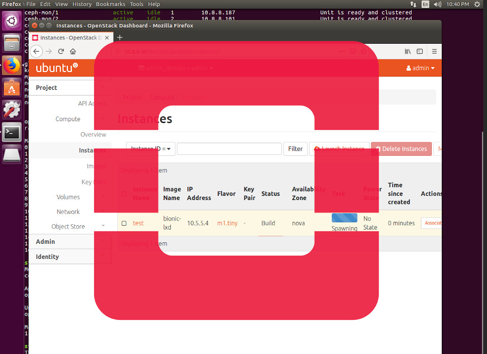Click the Firefox launcher icon
Image resolution: width=487 pixels, height=354 pixels.
[x=12, y=65]
